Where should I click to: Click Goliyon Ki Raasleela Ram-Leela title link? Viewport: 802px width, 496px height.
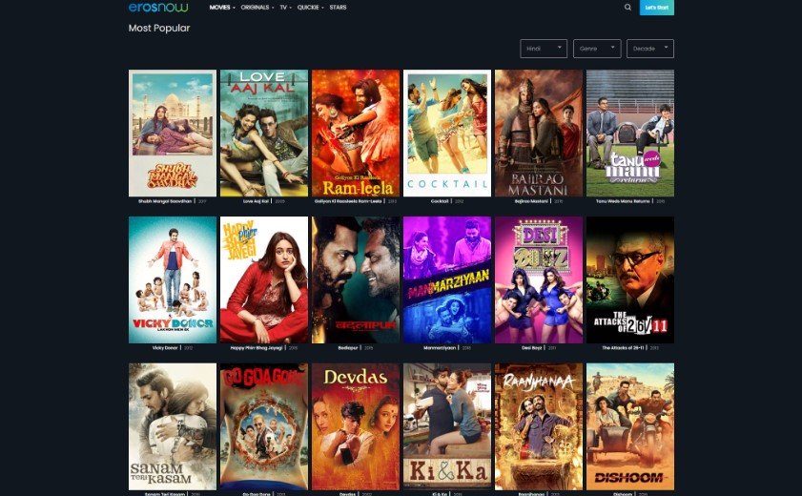pyautogui.click(x=348, y=201)
